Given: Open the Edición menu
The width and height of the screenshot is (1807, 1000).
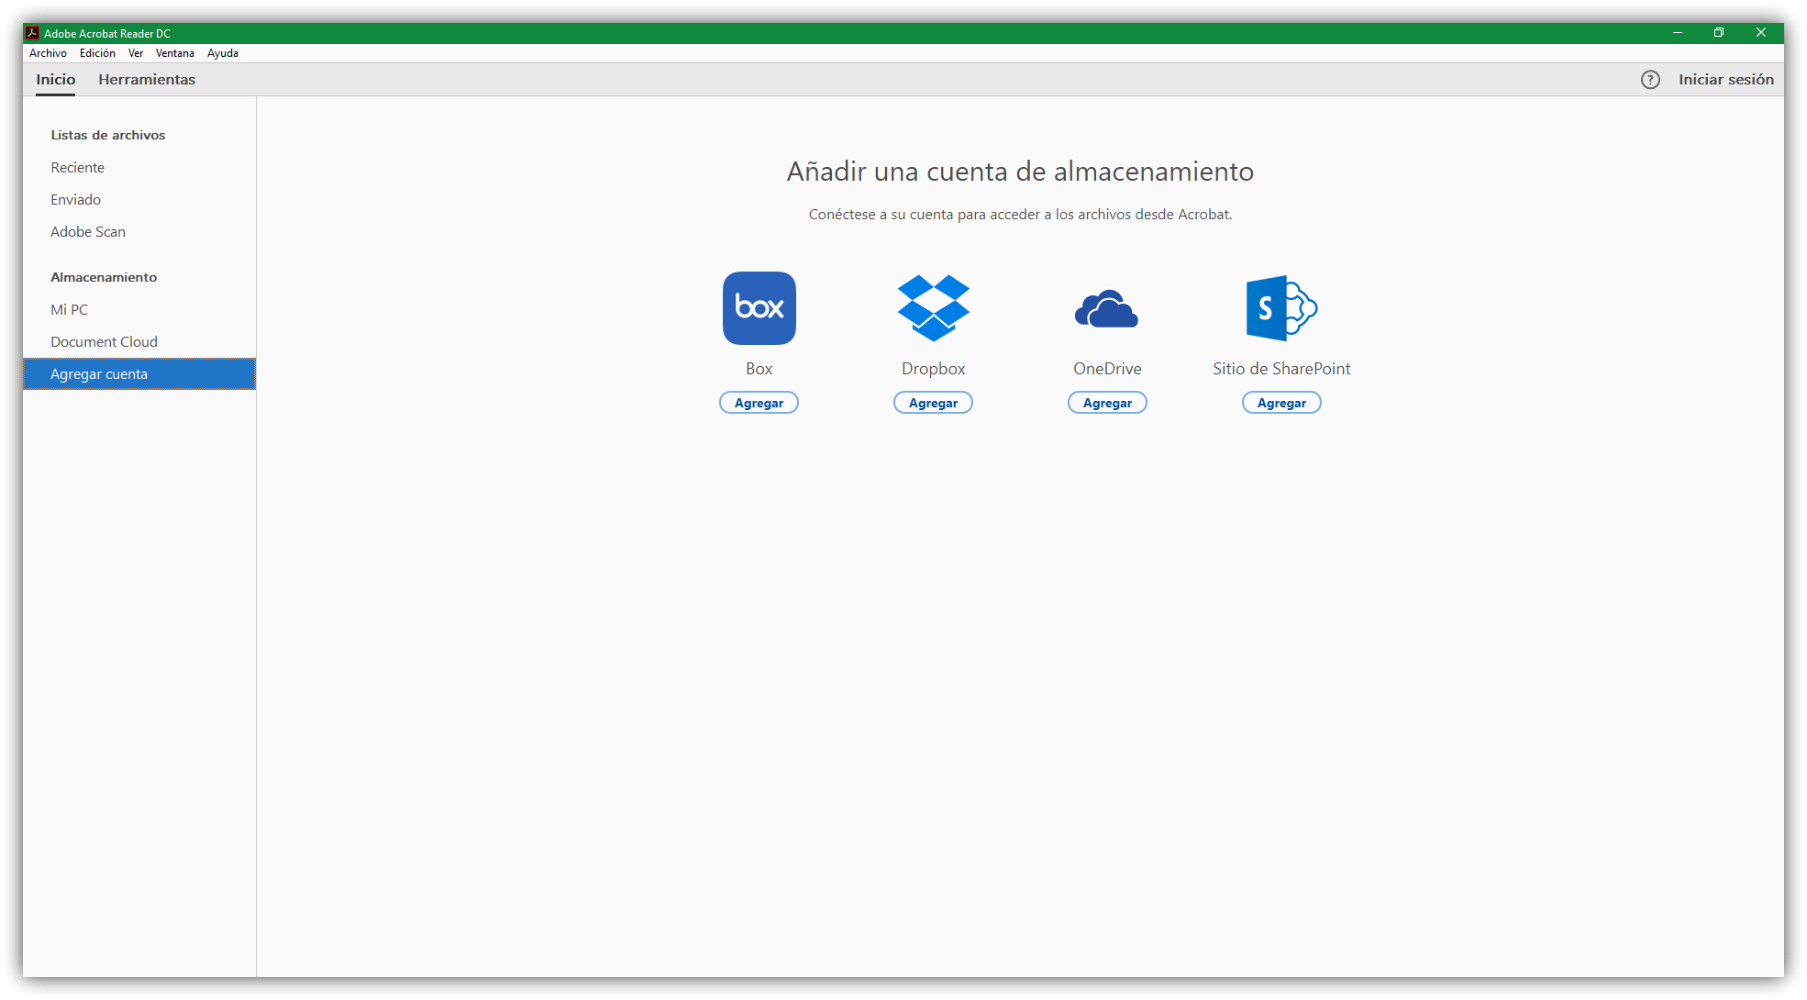Looking at the screenshot, I should pyautogui.click(x=97, y=53).
